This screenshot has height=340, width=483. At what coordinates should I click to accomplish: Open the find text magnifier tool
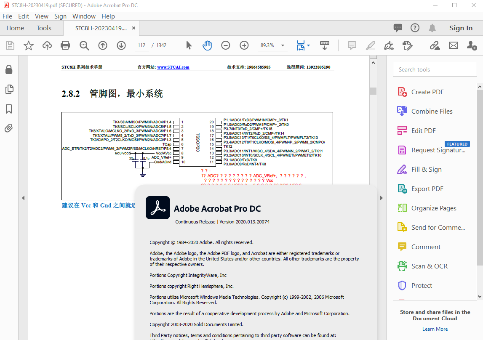[84, 45]
